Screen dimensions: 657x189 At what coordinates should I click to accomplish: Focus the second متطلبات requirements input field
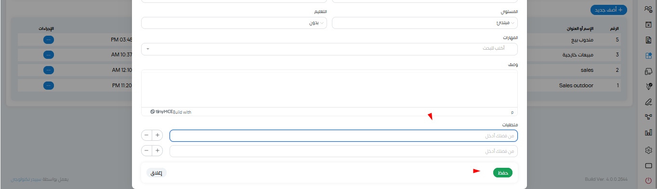[x=343, y=151]
